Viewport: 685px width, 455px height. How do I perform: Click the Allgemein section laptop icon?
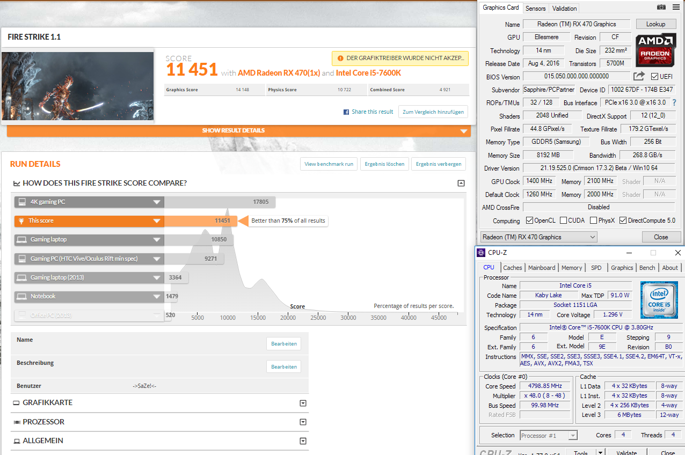(x=17, y=441)
